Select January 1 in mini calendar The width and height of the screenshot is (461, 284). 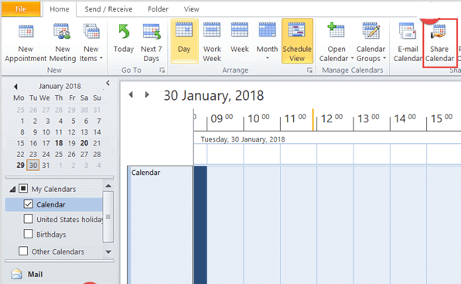(x=22, y=121)
